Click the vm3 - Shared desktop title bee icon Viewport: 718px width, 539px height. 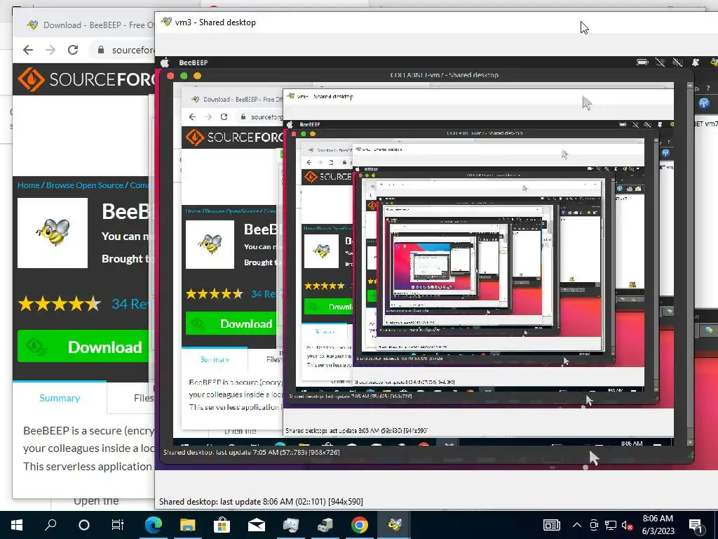point(167,22)
